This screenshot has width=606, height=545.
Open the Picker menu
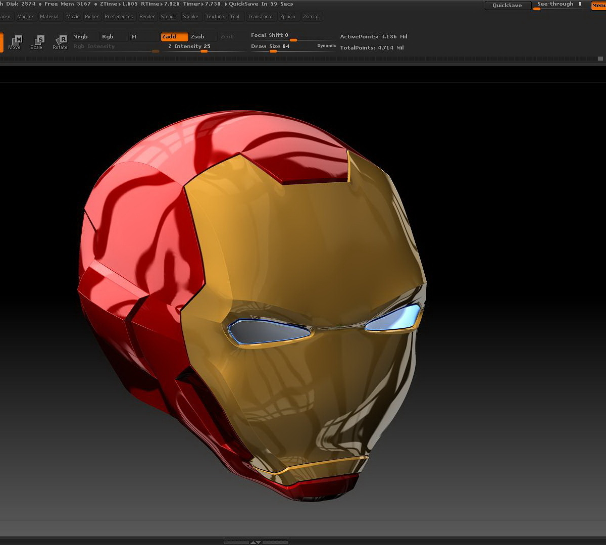click(x=92, y=17)
